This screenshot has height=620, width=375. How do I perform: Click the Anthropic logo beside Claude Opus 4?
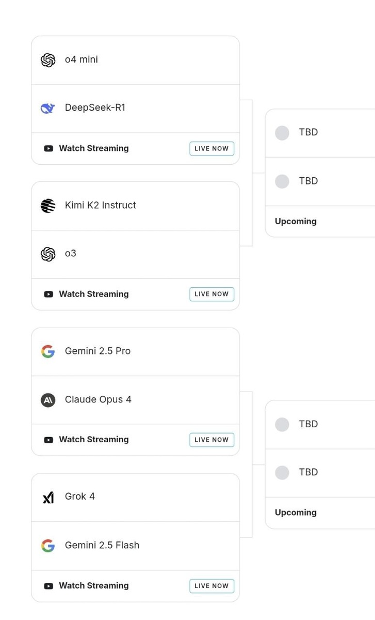tap(48, 400)
